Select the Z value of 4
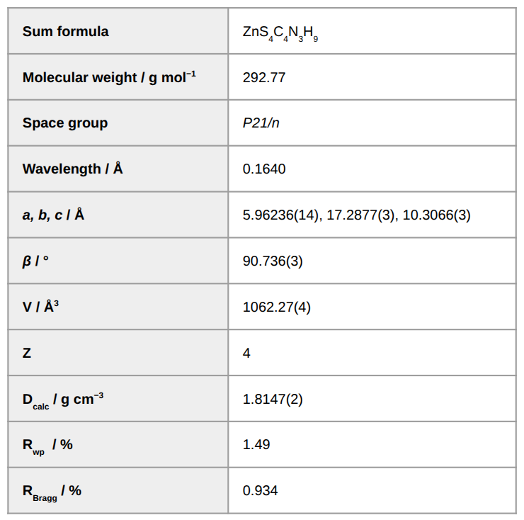 point(246,353)
